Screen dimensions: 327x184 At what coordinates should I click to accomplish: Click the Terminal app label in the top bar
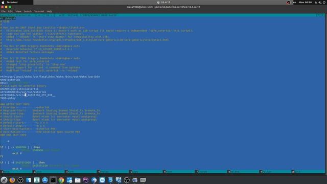pos(12,2)
